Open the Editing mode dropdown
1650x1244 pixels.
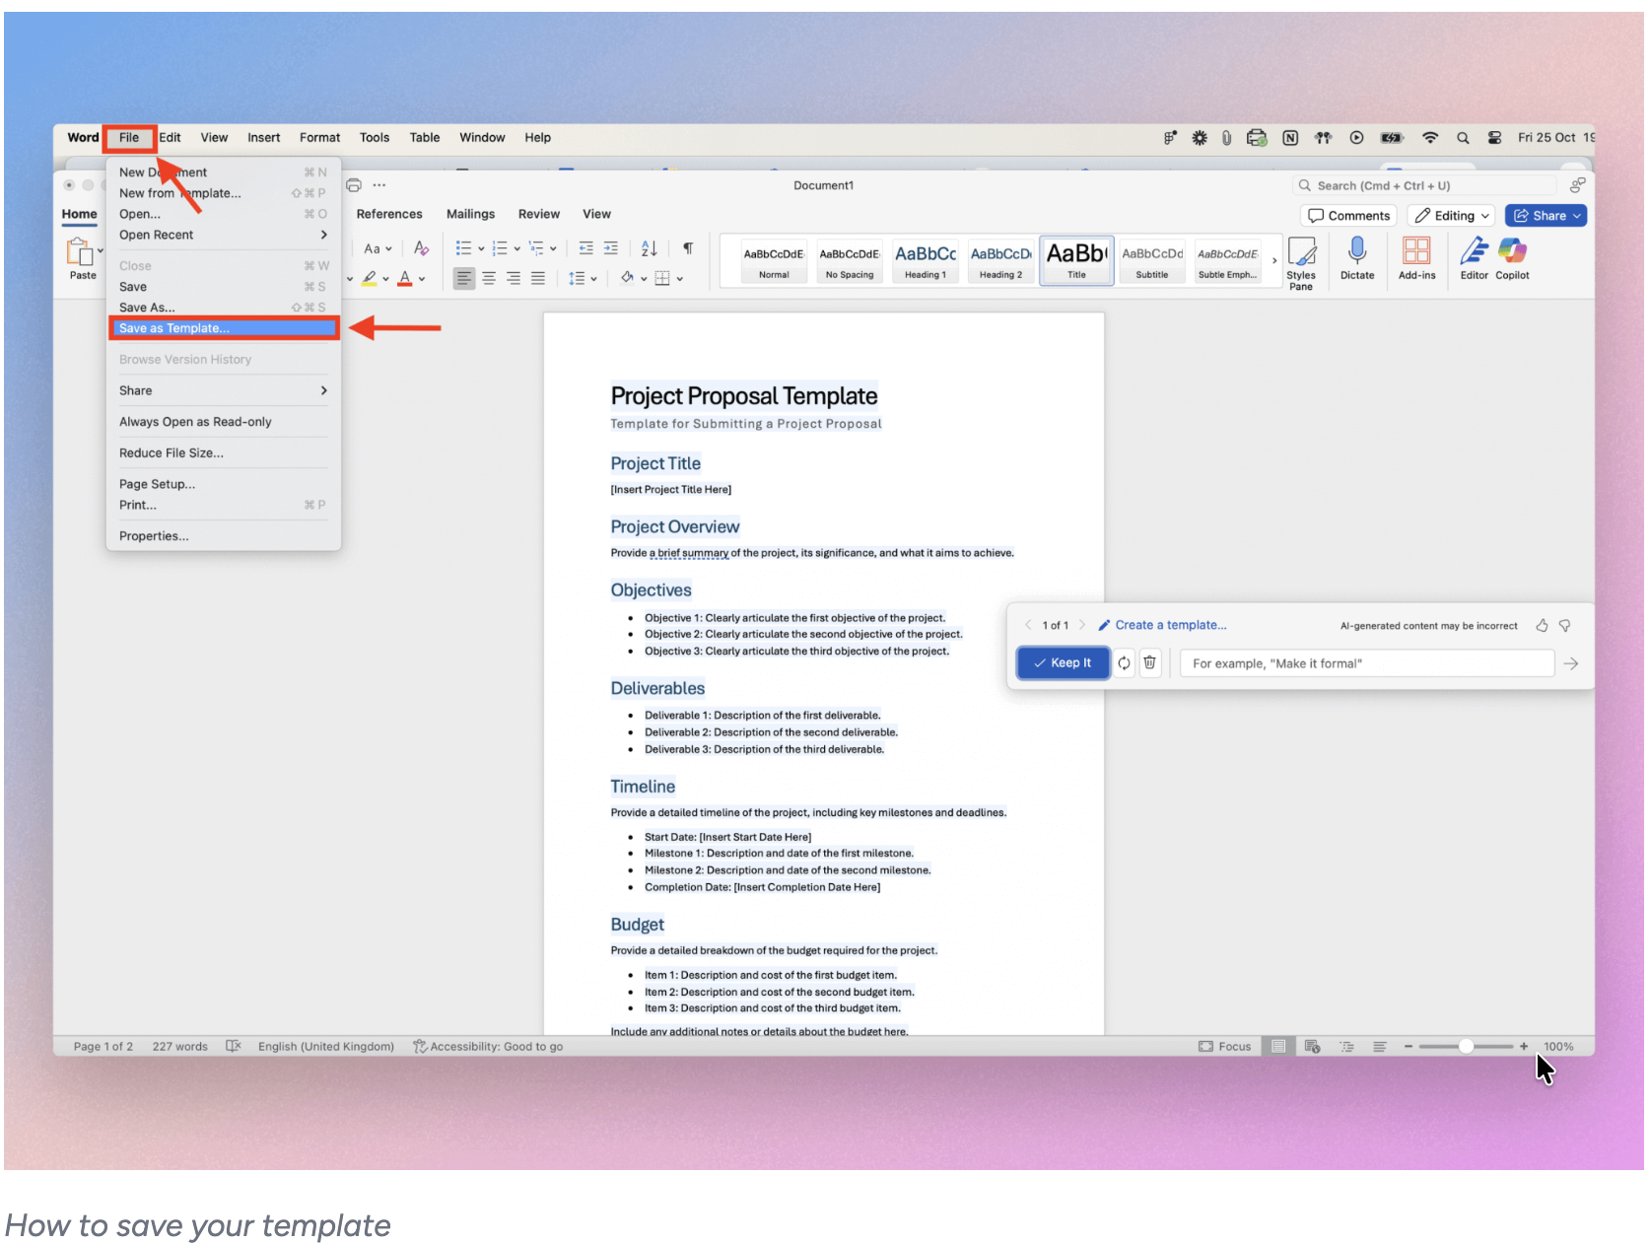pyautogui.click(x=1451, y=216)
